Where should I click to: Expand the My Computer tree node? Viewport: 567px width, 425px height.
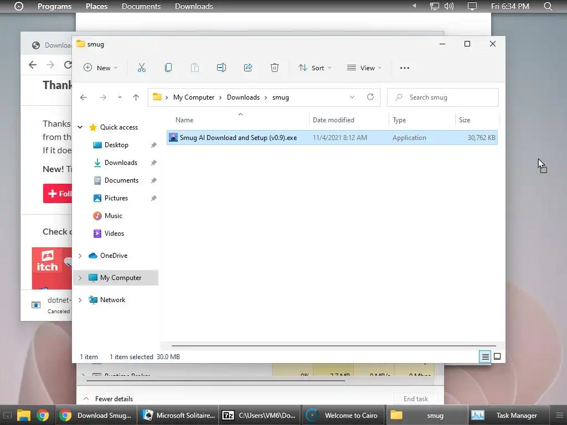pyautogui.click(x=80, y=278)
